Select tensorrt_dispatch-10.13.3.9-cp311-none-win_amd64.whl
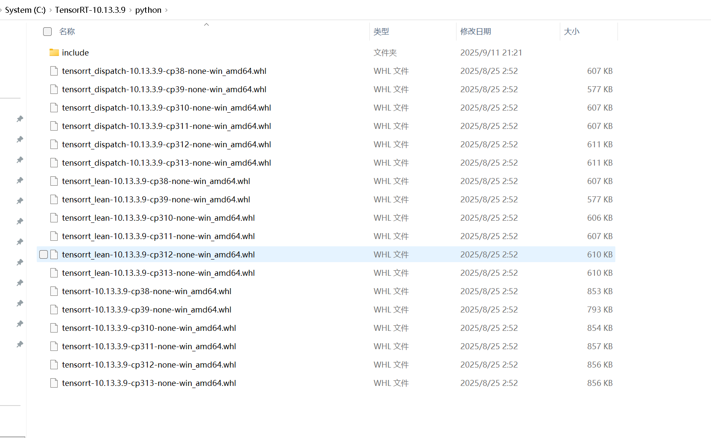The height and width of the screenshot is (438, 711). 167,126
